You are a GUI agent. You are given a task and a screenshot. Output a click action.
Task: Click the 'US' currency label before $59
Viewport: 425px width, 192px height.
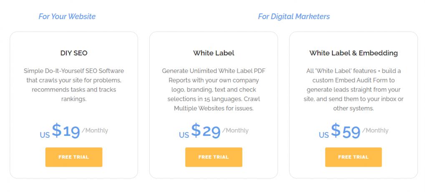[x=324, y=135]
